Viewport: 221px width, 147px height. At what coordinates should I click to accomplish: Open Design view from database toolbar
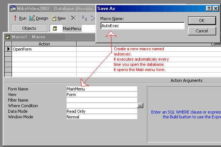(39, 18)
